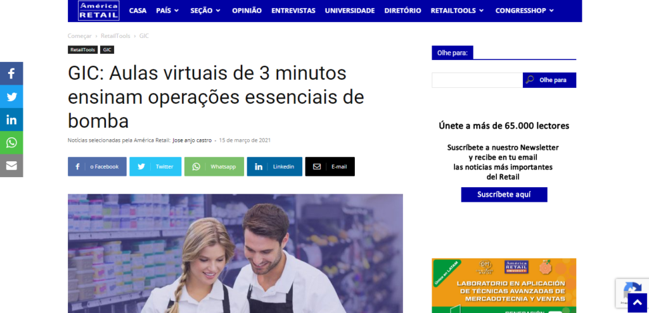Open the laboratorio mercadotecnia banner ad
This screenshot has width=649, height=313.
click(x=504, y=286)
